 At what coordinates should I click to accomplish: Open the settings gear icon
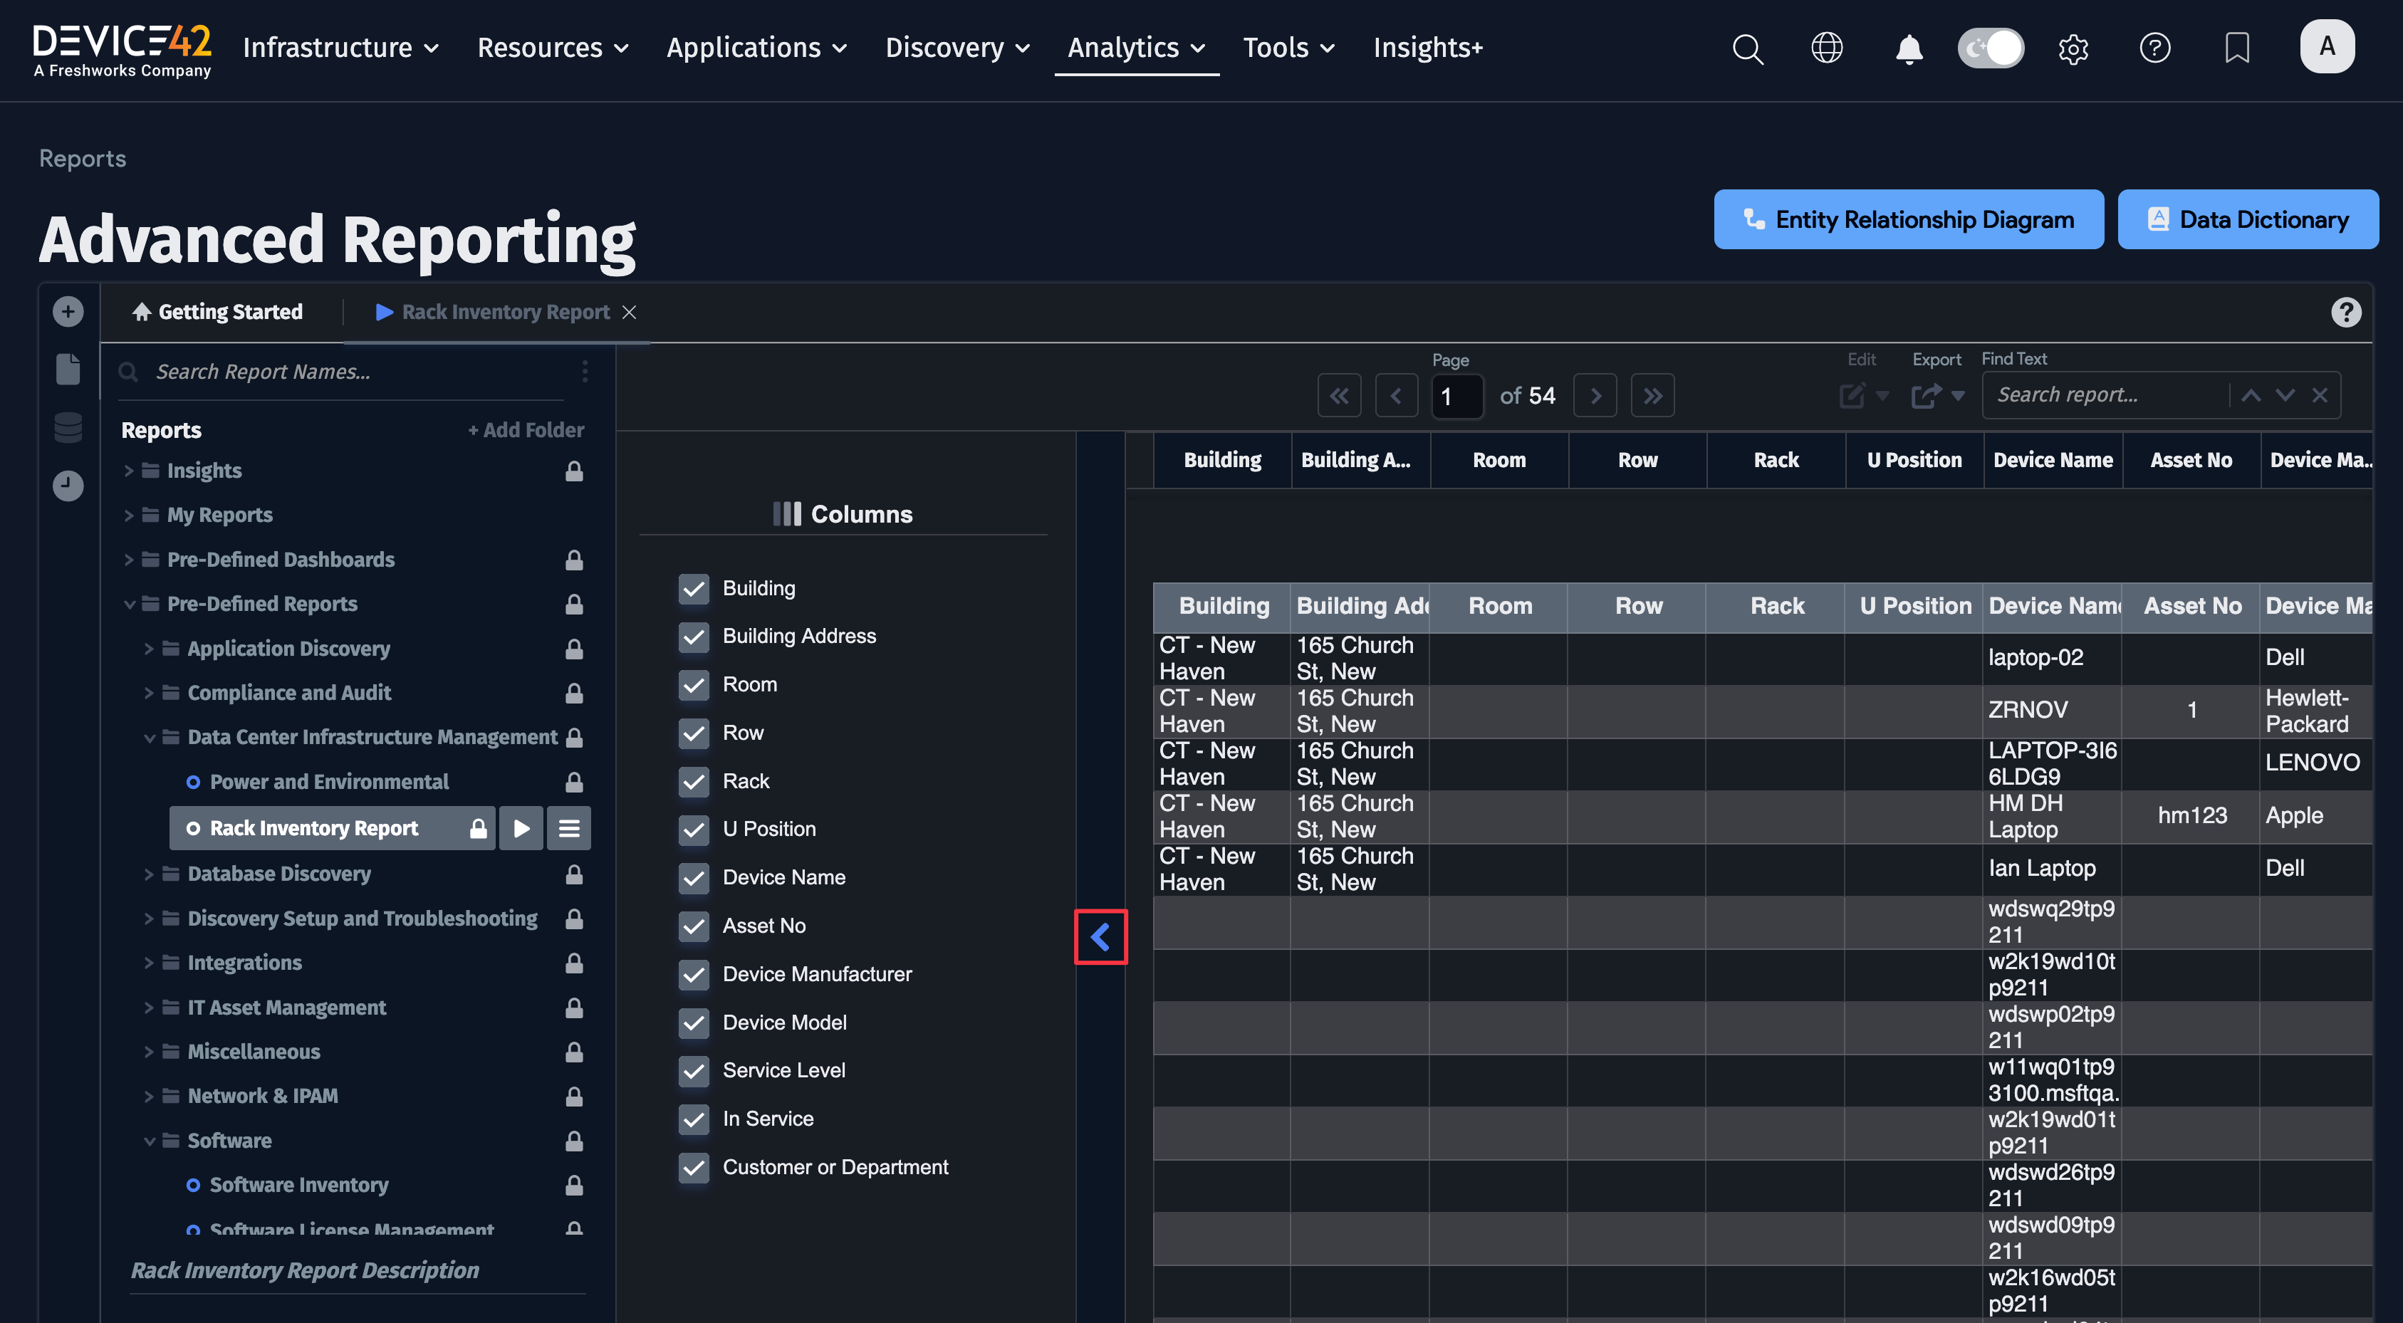2073,48
